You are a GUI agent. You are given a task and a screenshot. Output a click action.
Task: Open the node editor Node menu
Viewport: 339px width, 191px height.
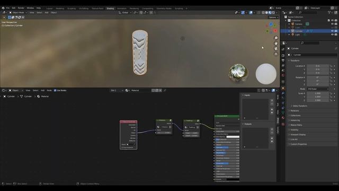(49, 90)
